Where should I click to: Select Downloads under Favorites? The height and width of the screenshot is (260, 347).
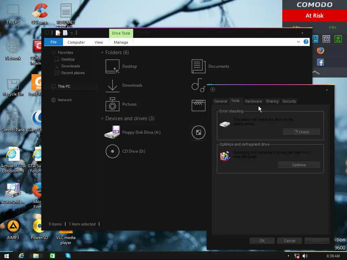pos(67,66)
